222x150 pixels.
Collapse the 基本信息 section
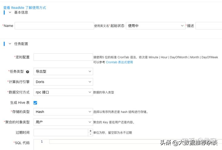tap(10, 12)
